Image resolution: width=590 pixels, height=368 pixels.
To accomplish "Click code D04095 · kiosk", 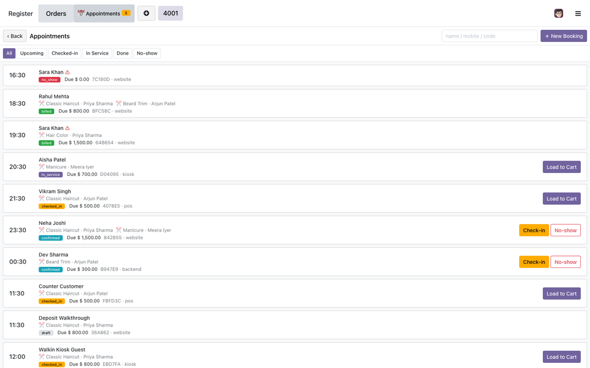I will pyautogui.click(x=117, y=174).
